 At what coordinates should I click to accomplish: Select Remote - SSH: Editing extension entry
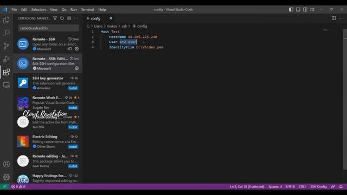point(48,63)
